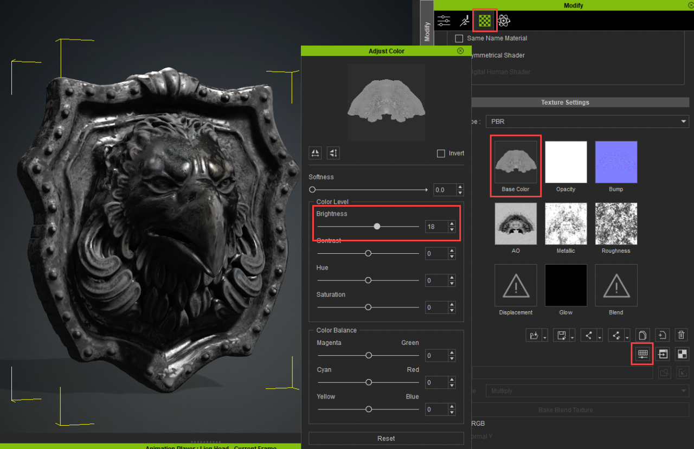Open the save texture dropdown arrow
This screenshot has height=449, width=694.
tap(572, 336)
